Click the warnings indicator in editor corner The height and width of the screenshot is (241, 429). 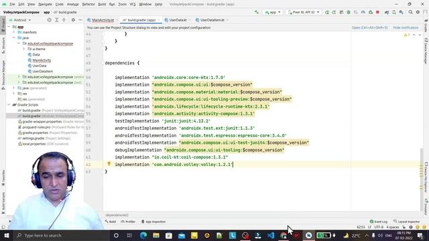(407, 35)
